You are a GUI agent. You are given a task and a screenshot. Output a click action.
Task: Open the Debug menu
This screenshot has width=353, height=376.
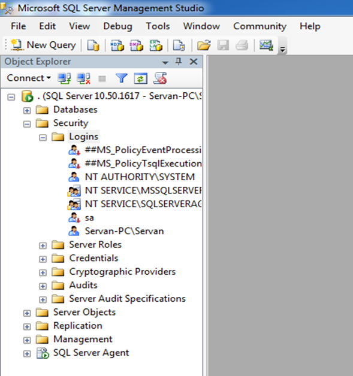[x=117, y=26]
